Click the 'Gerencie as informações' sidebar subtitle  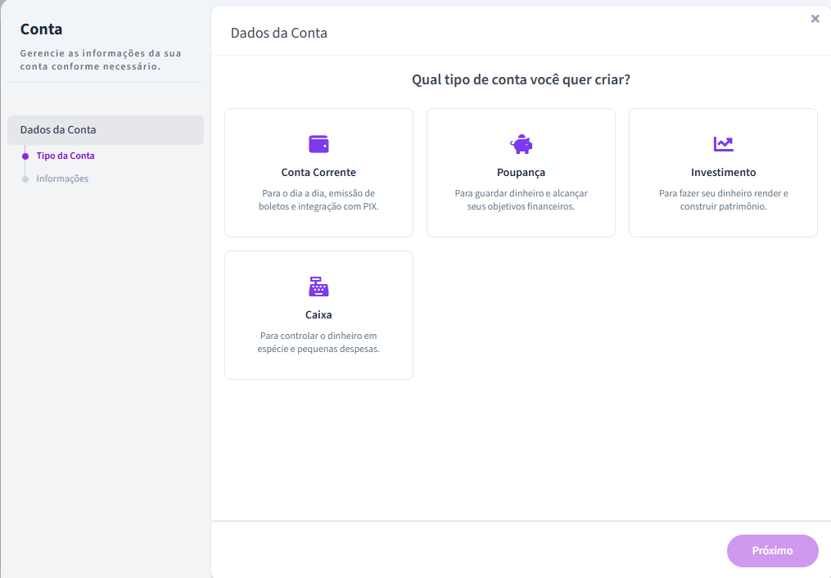tap(101, 60)
